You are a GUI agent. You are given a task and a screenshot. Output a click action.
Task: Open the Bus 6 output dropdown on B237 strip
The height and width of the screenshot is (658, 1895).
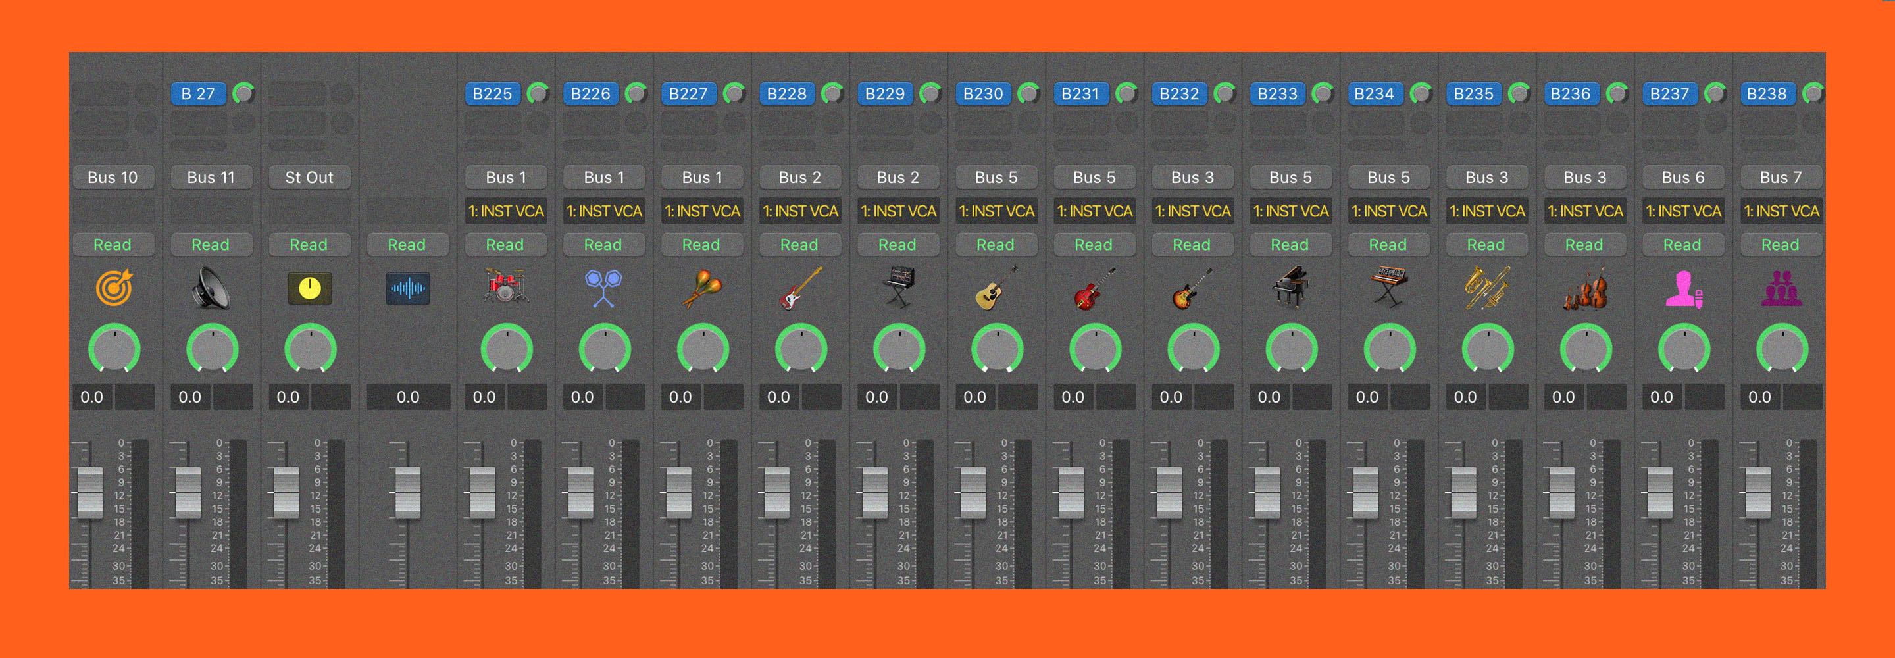pos(1683,178)
